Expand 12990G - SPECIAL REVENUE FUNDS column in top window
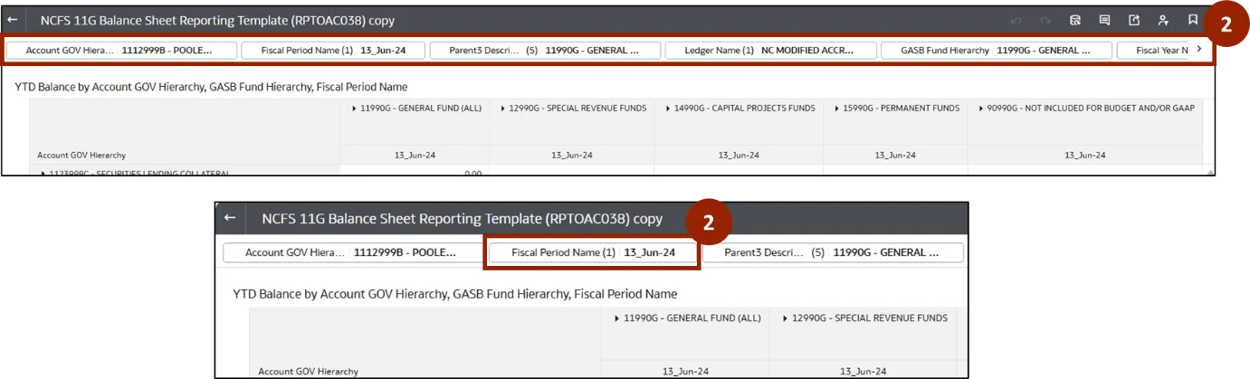This screenshot has height=379, width=1250. point(501,109)
